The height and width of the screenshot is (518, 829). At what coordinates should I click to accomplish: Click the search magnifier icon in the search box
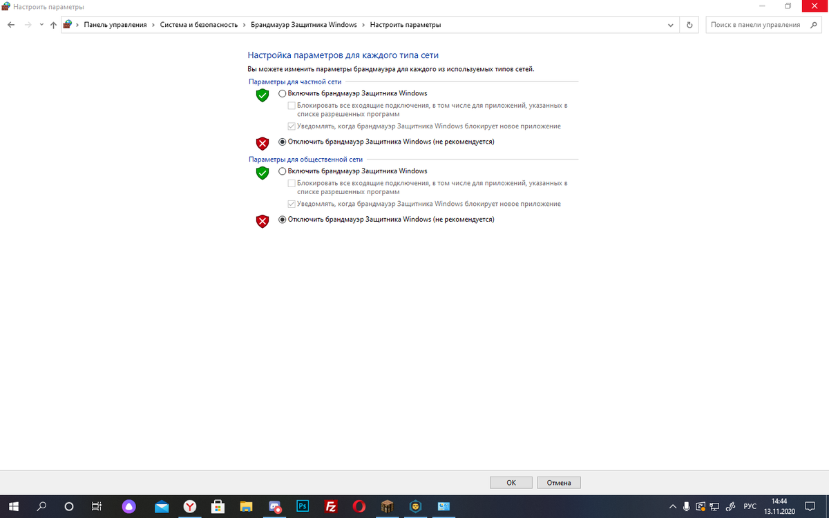814,25
